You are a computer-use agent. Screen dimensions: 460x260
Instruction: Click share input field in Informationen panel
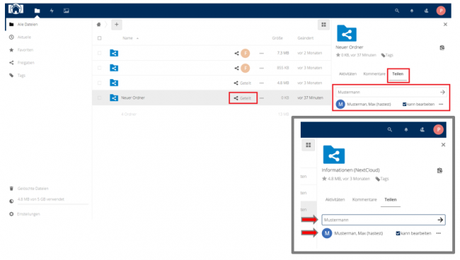click(x=384, y=220)
